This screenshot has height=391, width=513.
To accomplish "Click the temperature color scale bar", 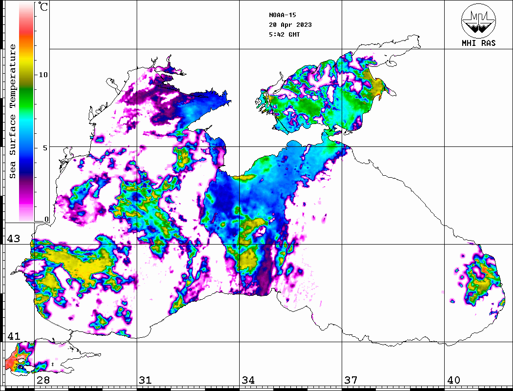I will click(26, 112).
